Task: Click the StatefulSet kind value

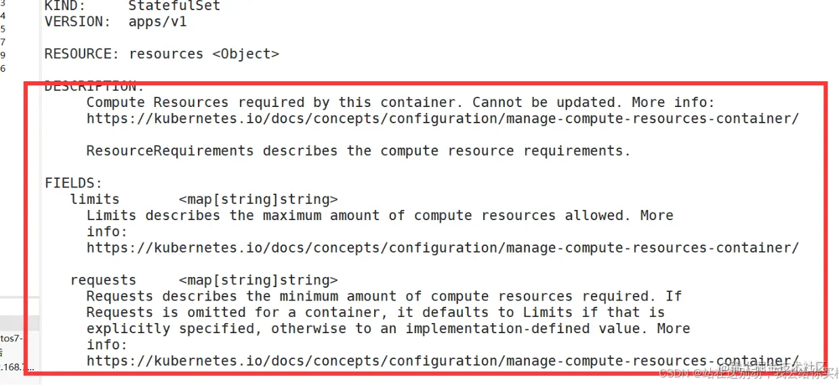Action: click(x=174, y=6)
